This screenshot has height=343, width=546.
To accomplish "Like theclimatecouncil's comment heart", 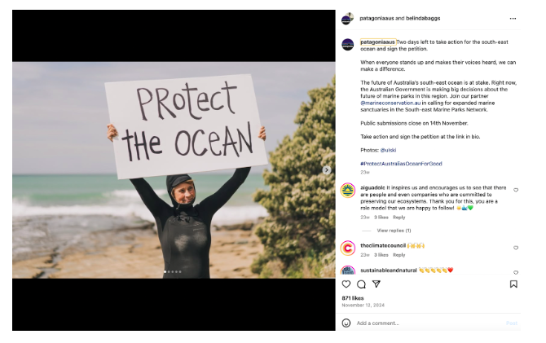I will [515, 248].
